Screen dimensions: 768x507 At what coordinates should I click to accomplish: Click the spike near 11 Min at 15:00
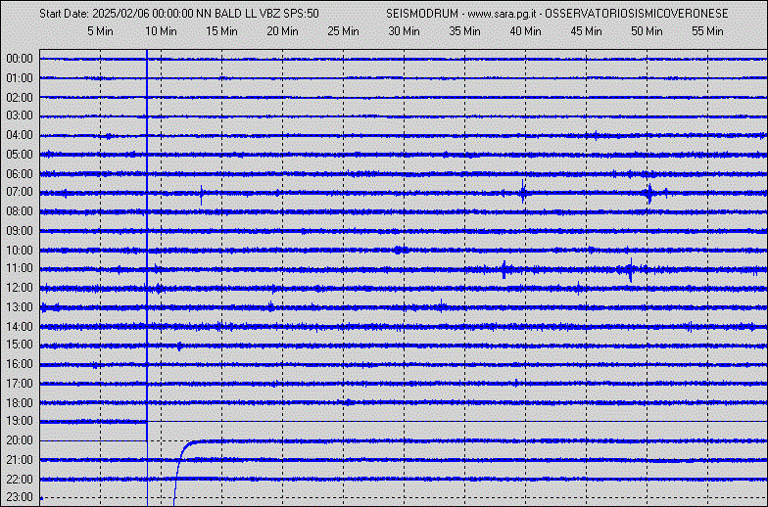(x=180, y=346)
